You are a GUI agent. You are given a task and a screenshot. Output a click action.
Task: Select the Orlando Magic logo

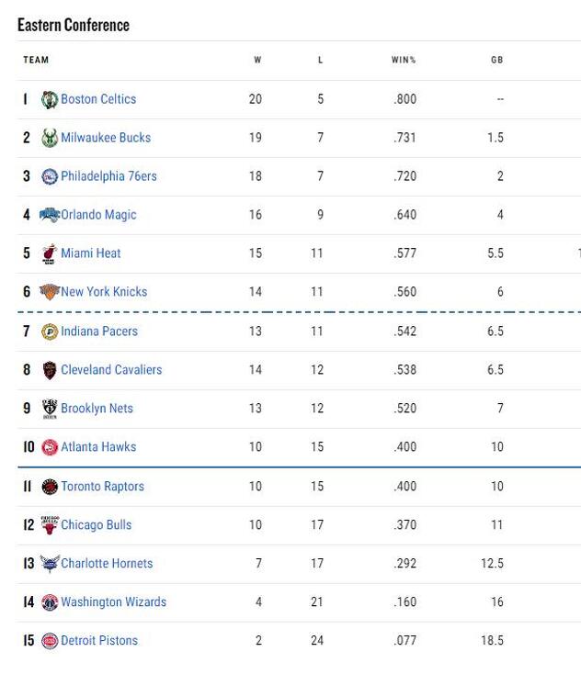pyautogui.click(x=50, y=215)
